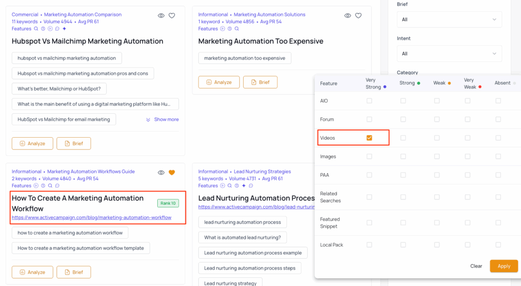Click the magnifier feature icon on Hubspot Vs Mailchimp card
The image size is (521, 286).
(36, 29)
